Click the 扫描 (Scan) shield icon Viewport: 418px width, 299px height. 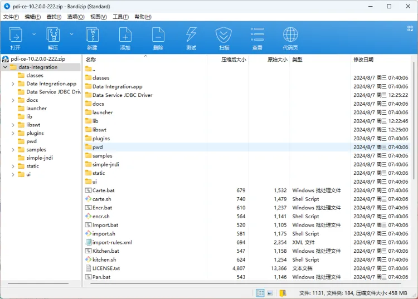click(x=223, y=35)
